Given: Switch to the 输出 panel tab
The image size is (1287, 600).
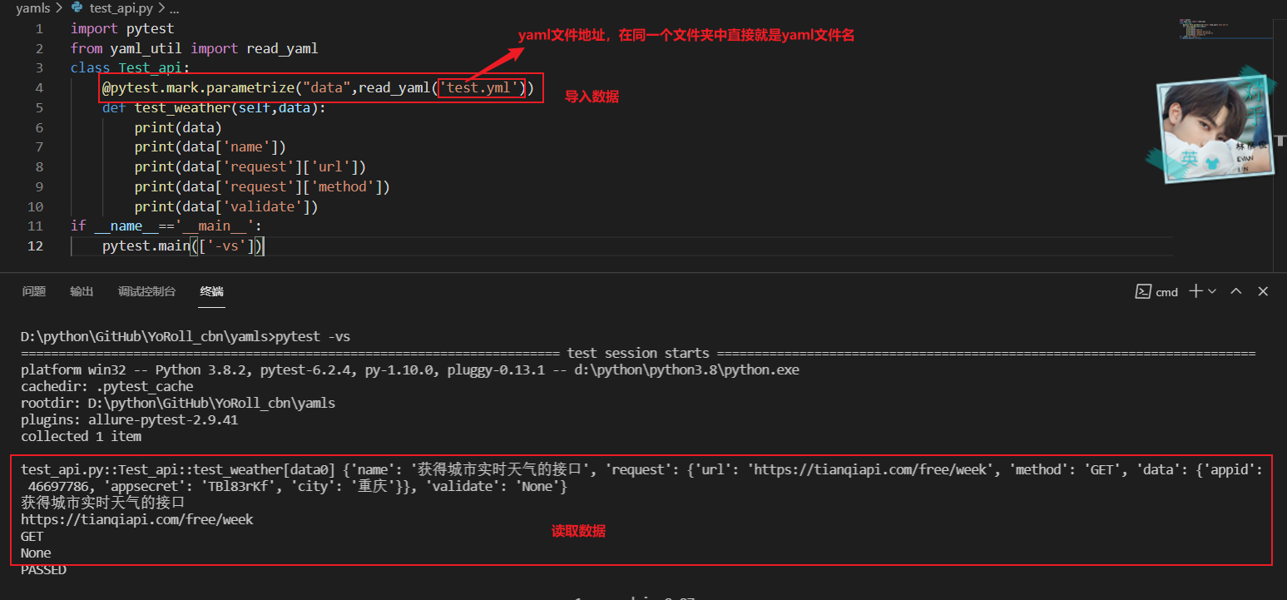Looking at the screenshot, I should (x=82, y=291).
